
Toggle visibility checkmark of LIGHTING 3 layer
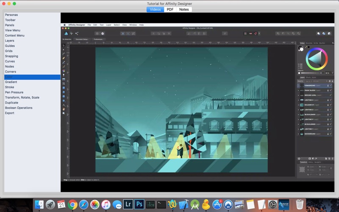(x=331, y=110)
